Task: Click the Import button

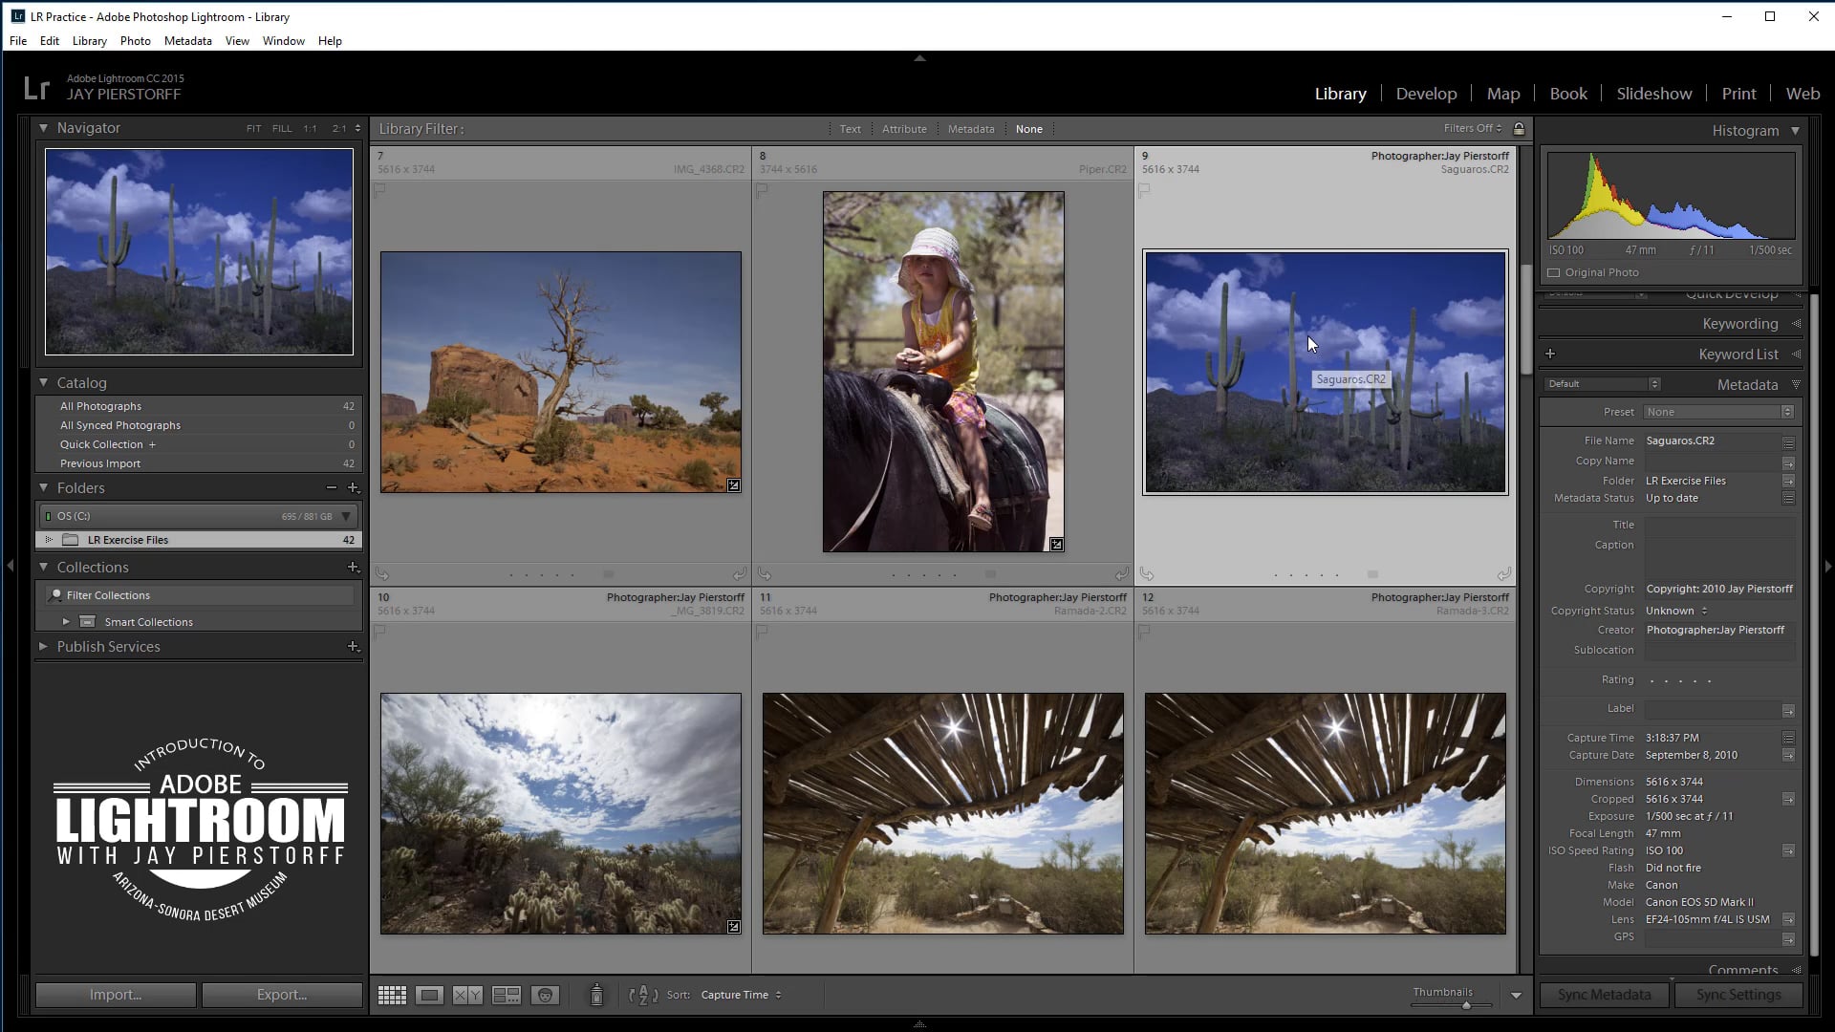Action: click(116, 995)
